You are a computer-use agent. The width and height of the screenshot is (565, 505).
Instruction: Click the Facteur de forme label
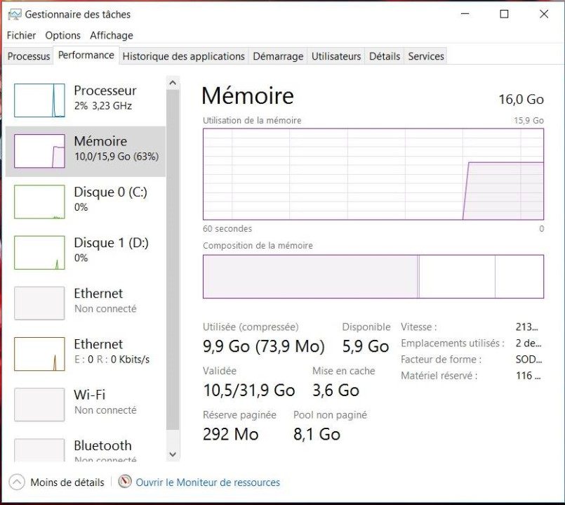(x=441, y=360)
